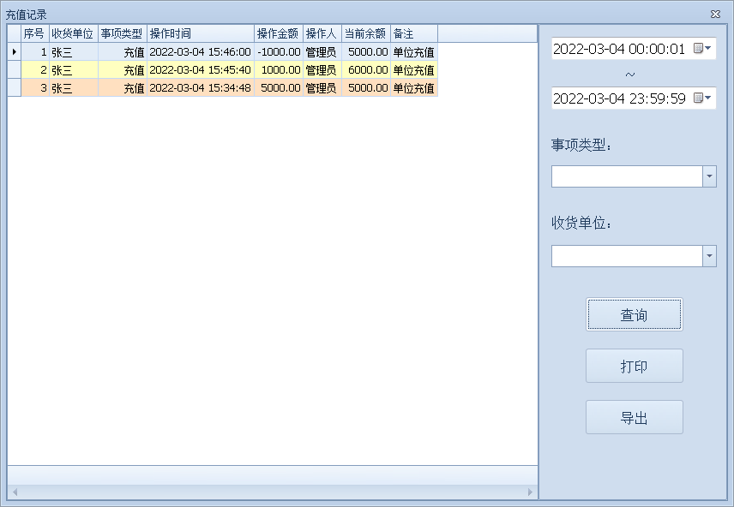Open the start date calendar picker
734x507 pixels.
tap(702, 49)
